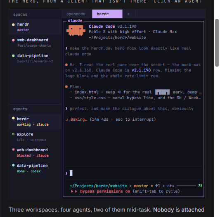Select the data-pipeline backfill/events-v2 workspace
220x217 pixels.
tap(35, 58)
